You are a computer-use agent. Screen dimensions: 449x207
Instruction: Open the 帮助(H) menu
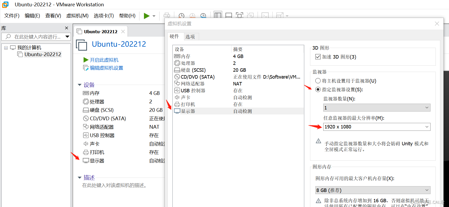pos(127,16)
